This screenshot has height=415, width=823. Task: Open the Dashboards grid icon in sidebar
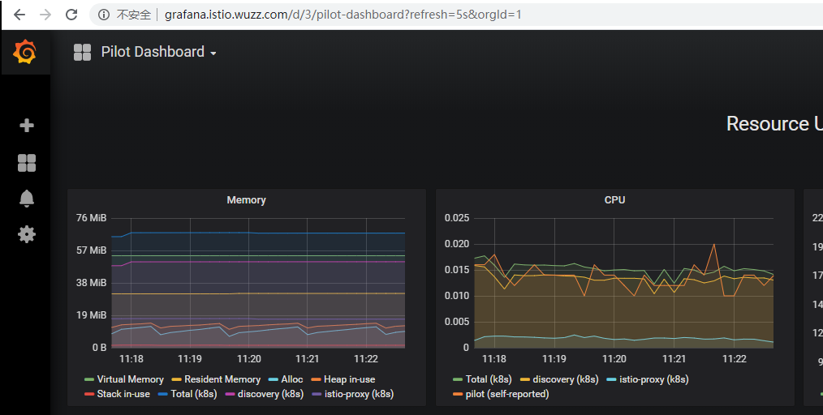[x=27, y=163]
